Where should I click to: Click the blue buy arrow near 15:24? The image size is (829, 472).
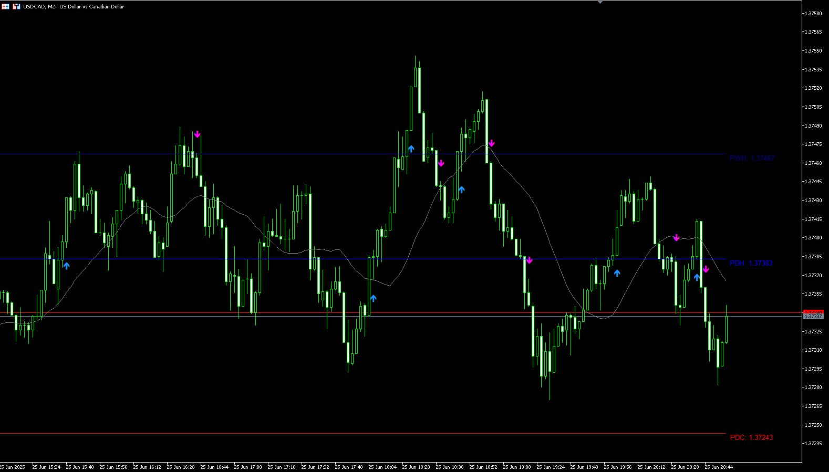[x=67, y=266]
